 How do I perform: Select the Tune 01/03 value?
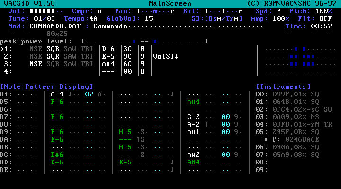[45, 18]
